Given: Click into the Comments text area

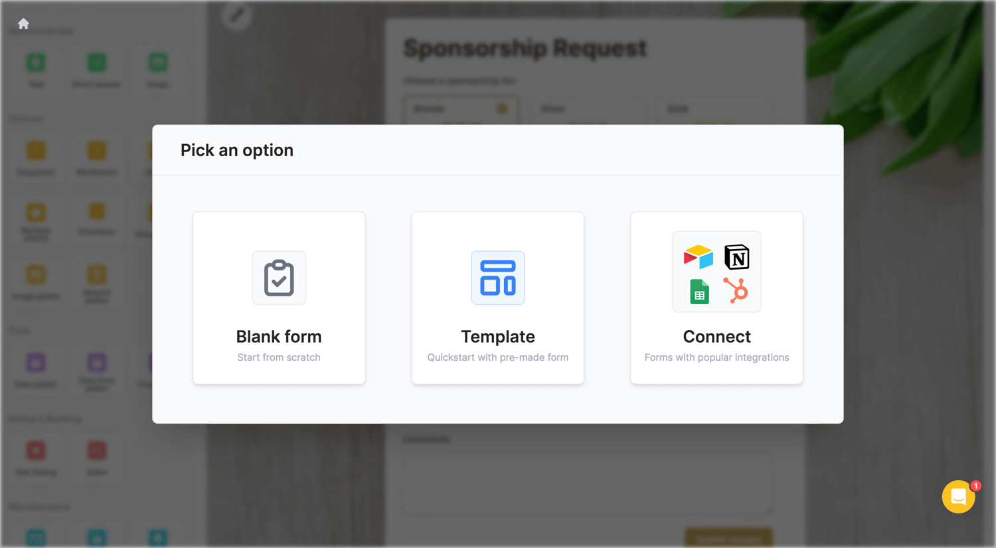Looking at the screenshot, I should point(588,482).
